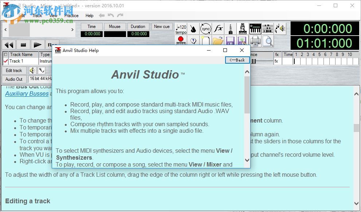The image size is (361, 212).
Task: Open the 16 bit 44 kHz format selector
Action: pyautogui.click(x=40, y=79)
